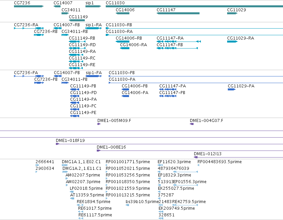Click EST 2666441
Viewport: 283px width, 220px height.
point(37,165)
